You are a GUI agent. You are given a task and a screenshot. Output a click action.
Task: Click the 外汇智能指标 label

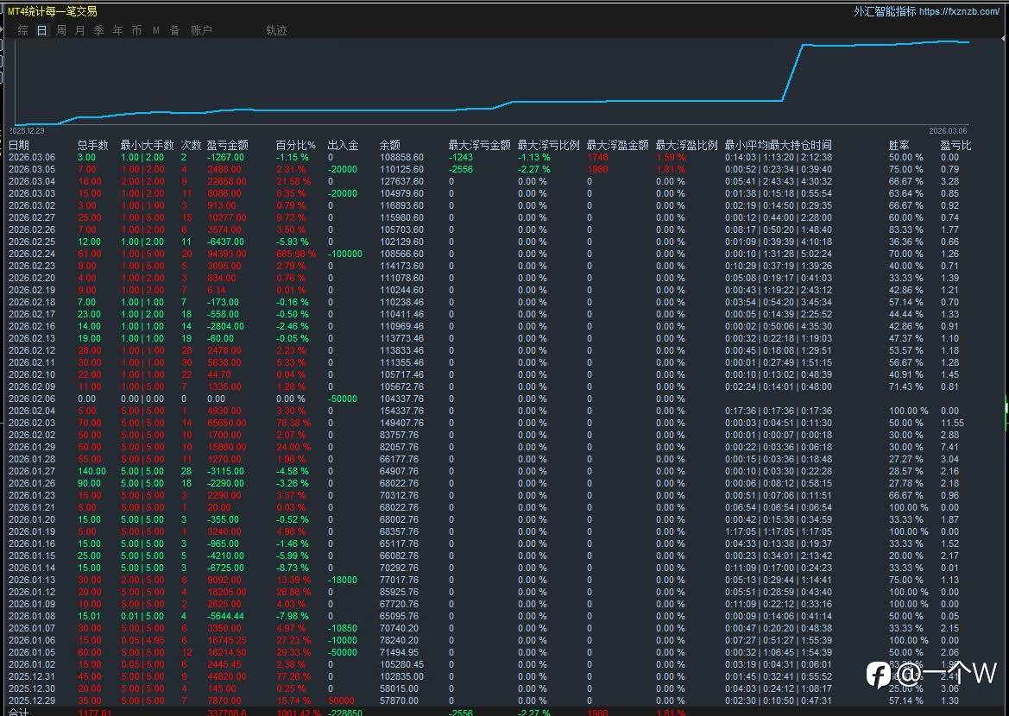(x=885, y=11)
